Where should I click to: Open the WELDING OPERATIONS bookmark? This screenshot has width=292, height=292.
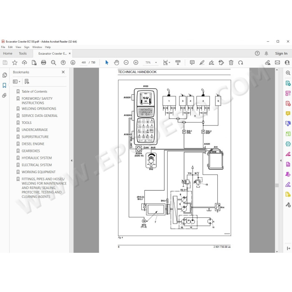pos(39,108)
